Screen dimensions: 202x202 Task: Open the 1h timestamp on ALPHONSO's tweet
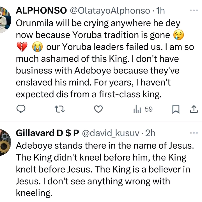click(160, 11)
